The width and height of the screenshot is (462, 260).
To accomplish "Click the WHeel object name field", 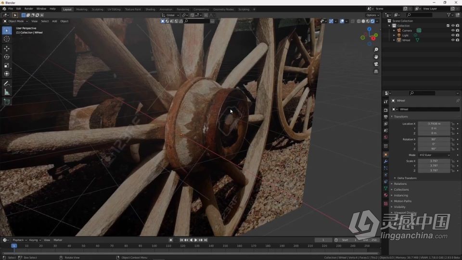I will click(x=429, y=109).
